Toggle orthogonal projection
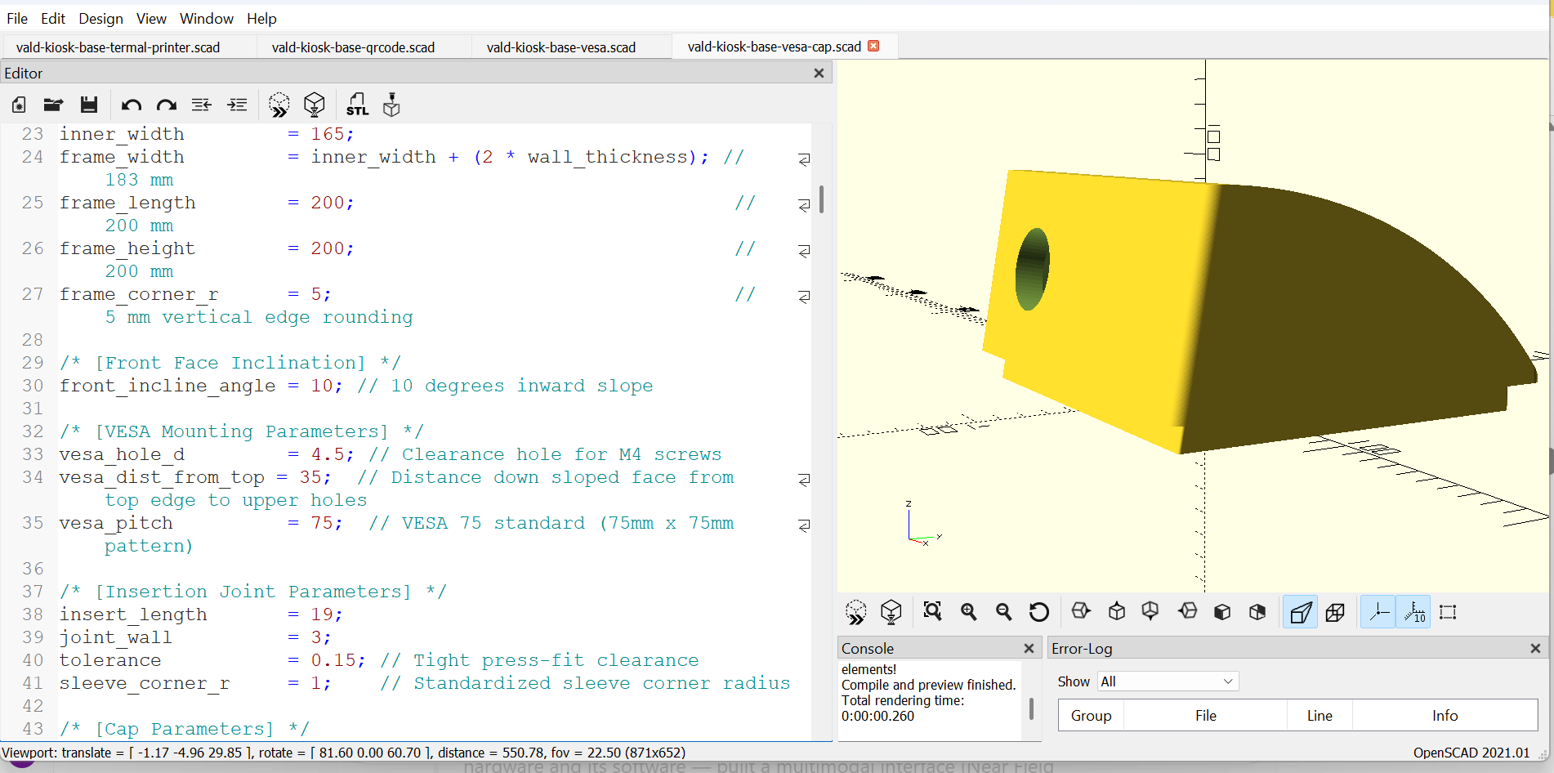1554x773 pixels. (1335, 612)
